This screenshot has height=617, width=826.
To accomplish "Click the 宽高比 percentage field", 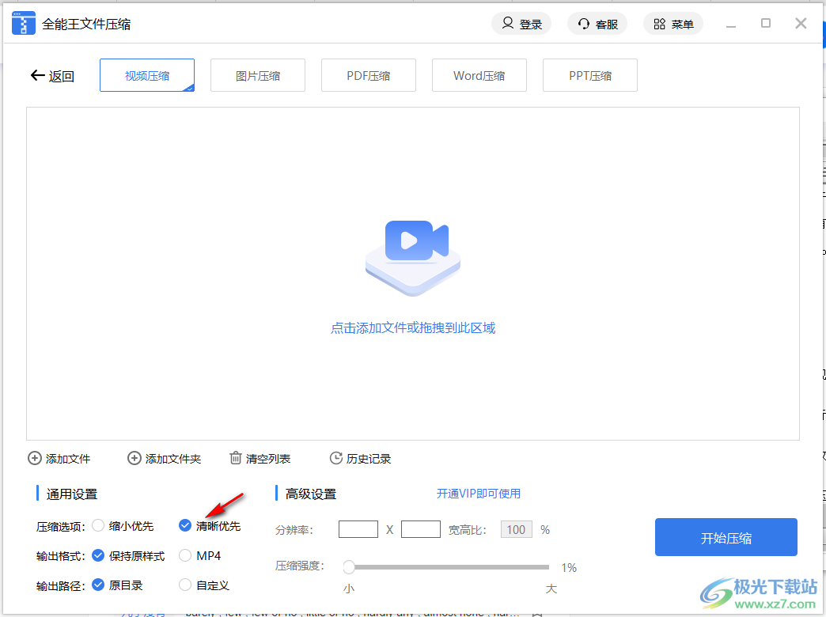I will 516,529.
